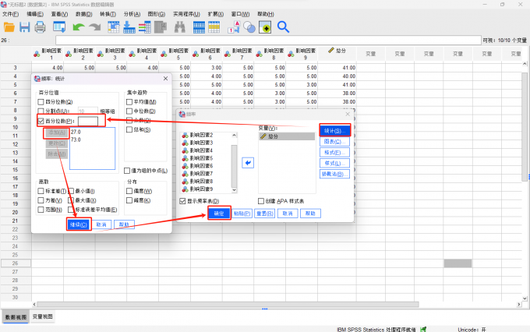Click the Use Variable Sets circles icon
This screenshot has height=332, width=530.
click(x=249, y=27)
